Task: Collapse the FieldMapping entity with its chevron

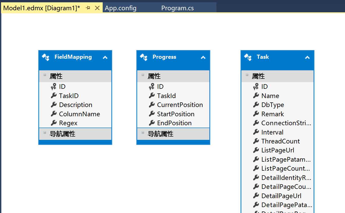Action: (105, 57)
